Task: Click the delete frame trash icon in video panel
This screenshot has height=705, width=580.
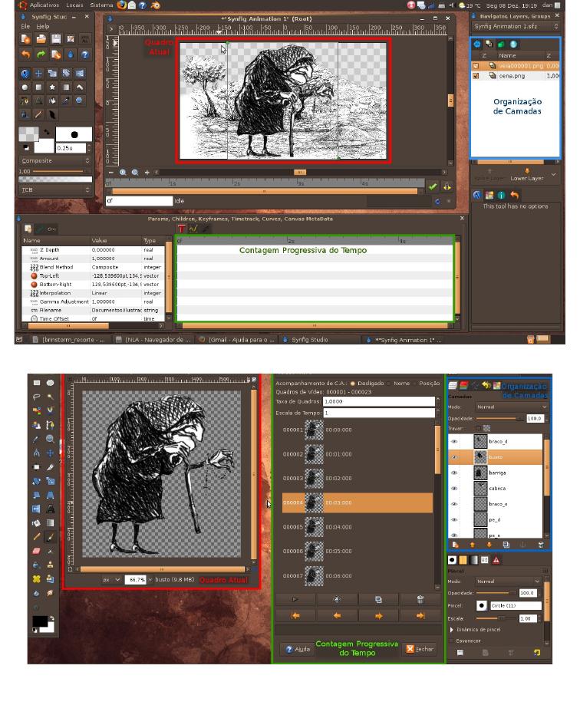Action: 420,599
